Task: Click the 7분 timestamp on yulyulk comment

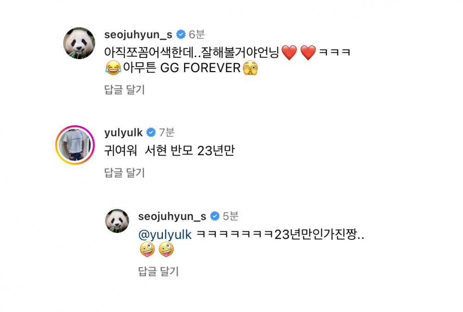Action: (x=167, y=132)
